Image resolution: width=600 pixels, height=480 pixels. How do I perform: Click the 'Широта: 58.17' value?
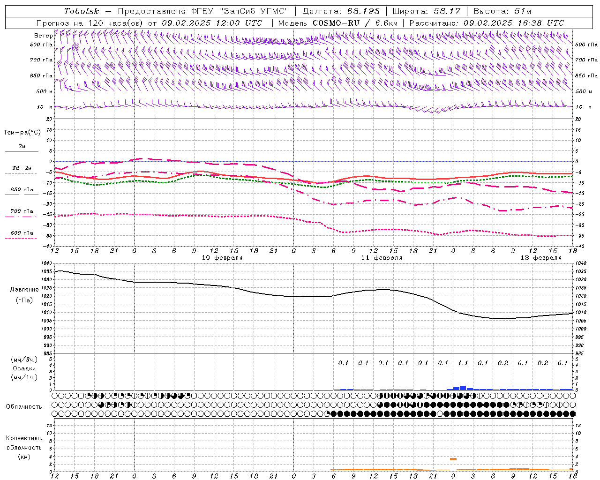(426, 11)
